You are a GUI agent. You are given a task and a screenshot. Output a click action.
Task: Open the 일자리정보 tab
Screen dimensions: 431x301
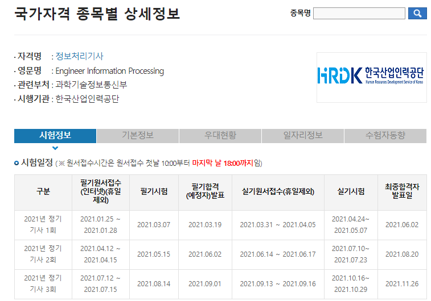point(303,135)
